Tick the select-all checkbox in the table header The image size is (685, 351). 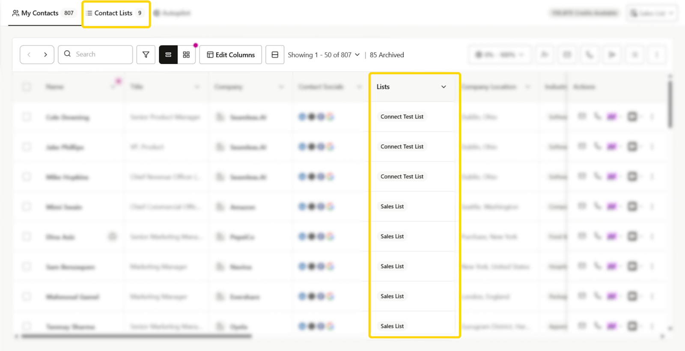click(x=27, y=87)
